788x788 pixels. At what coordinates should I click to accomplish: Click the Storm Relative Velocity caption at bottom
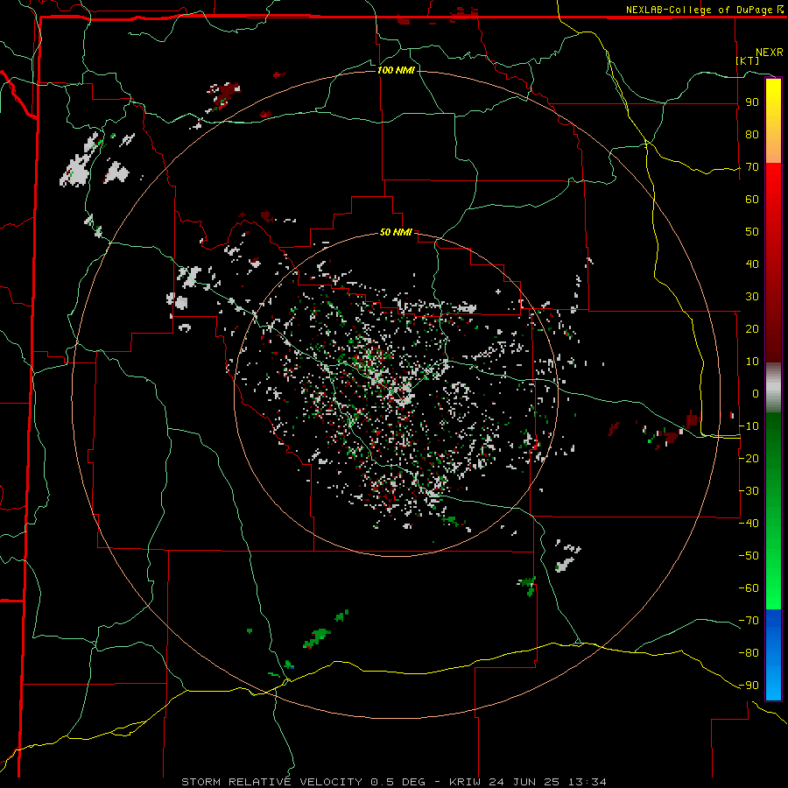click(x=393, y=782)
